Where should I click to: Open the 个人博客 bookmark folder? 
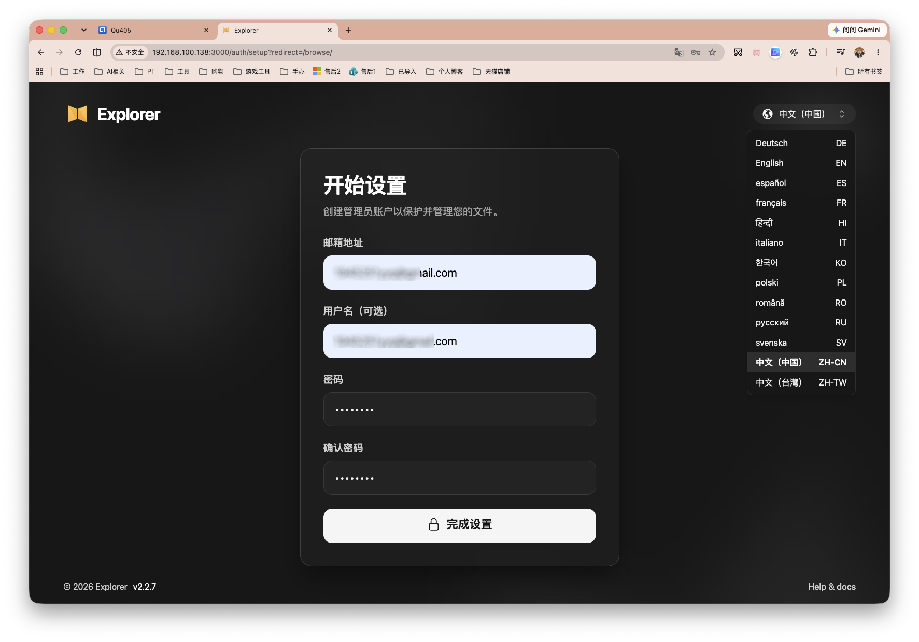(445, 72)
